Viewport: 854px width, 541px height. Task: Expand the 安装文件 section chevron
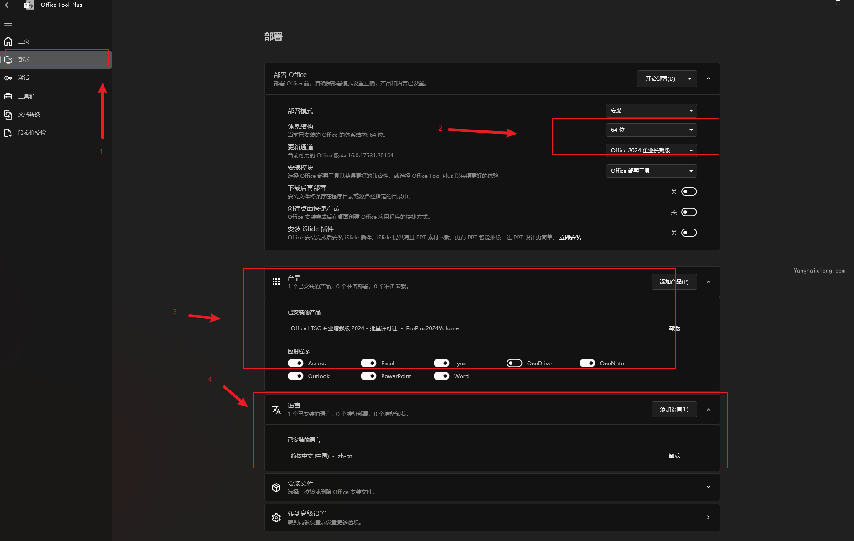tap(709, 487)
